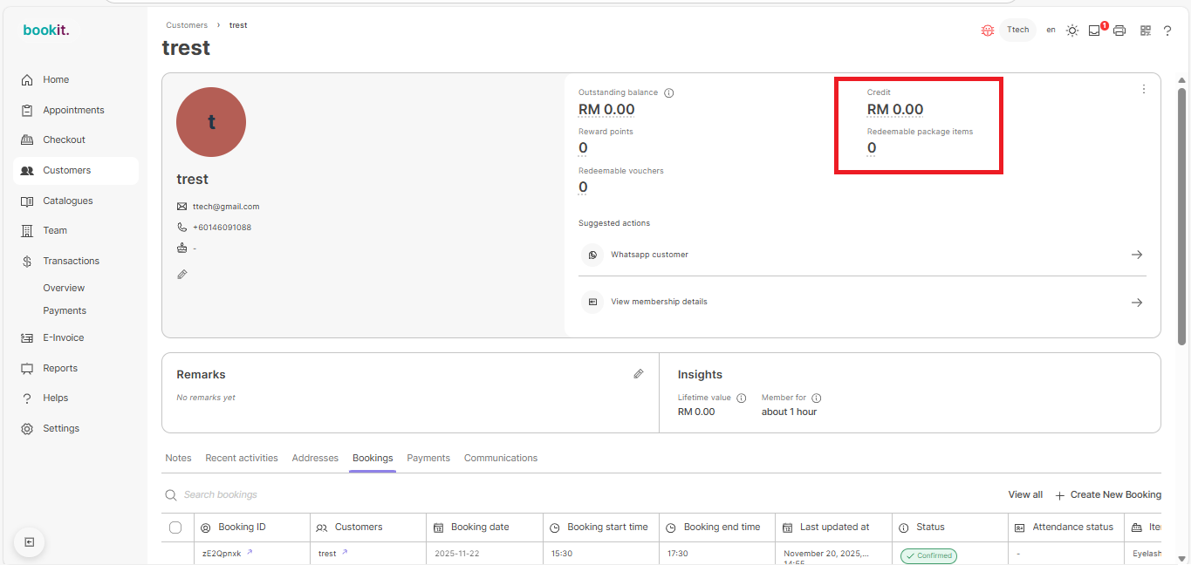
Task: Click Create New Booking button
Action: (1108, 494)
